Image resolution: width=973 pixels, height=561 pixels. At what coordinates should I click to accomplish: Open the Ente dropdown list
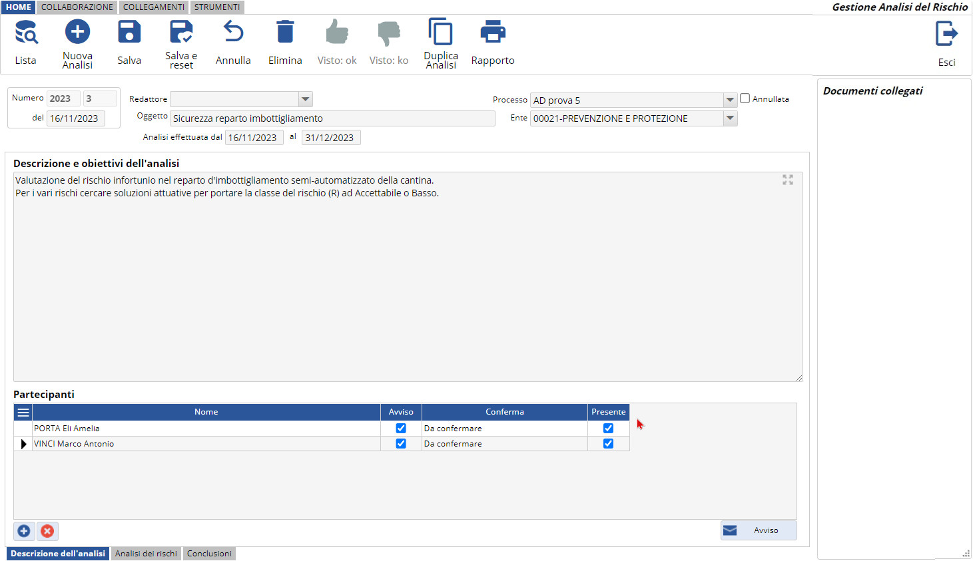coord(730,118)
